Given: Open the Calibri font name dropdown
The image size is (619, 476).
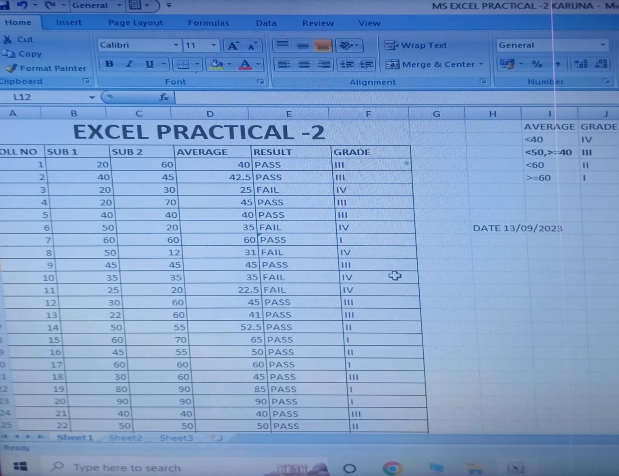Looking at the screenshot, I should click(176, 45).
